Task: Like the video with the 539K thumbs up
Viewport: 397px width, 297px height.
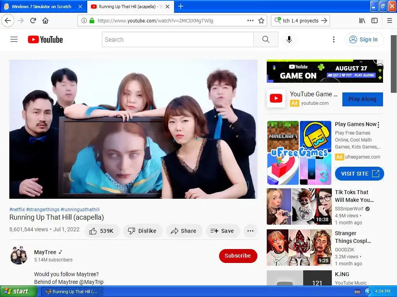Action: pos(102,231)
